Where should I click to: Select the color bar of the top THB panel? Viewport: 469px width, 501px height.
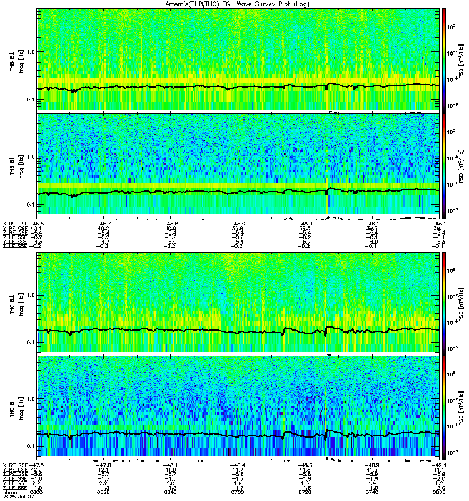tap(444, 59)
